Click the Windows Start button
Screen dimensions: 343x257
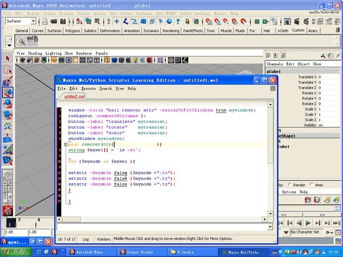click(16, 252)
